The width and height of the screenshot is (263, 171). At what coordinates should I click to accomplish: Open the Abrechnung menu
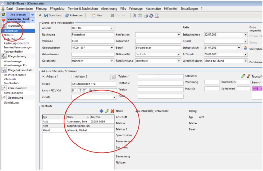(109, 8)
